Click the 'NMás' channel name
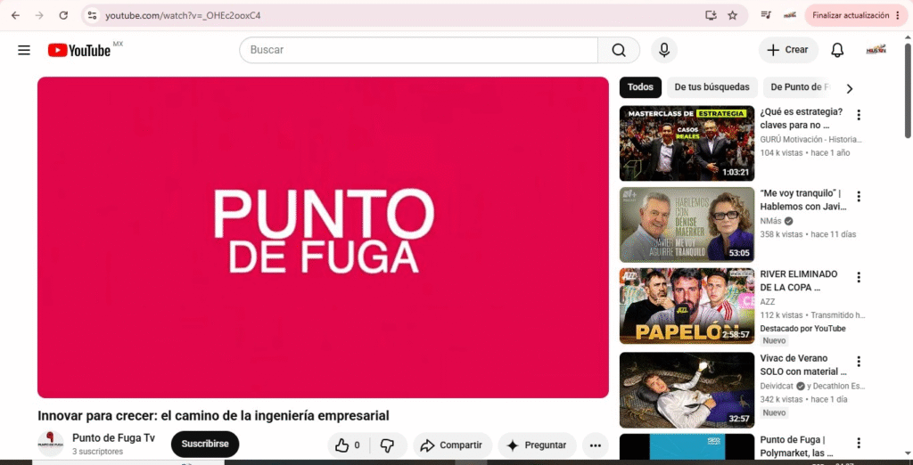Viewport: 913px width, 465px height. 771,221
